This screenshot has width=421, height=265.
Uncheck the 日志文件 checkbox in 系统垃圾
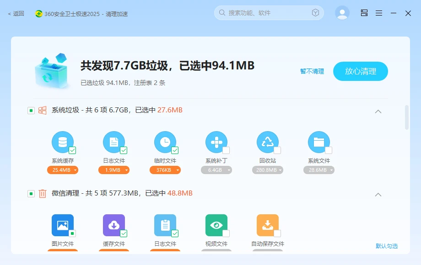(124, 150)
